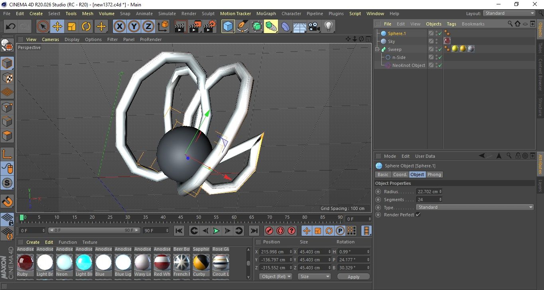Screen dimensions: 544x290
Task: Open the spline Pen tool
Action: coord(242,27)
